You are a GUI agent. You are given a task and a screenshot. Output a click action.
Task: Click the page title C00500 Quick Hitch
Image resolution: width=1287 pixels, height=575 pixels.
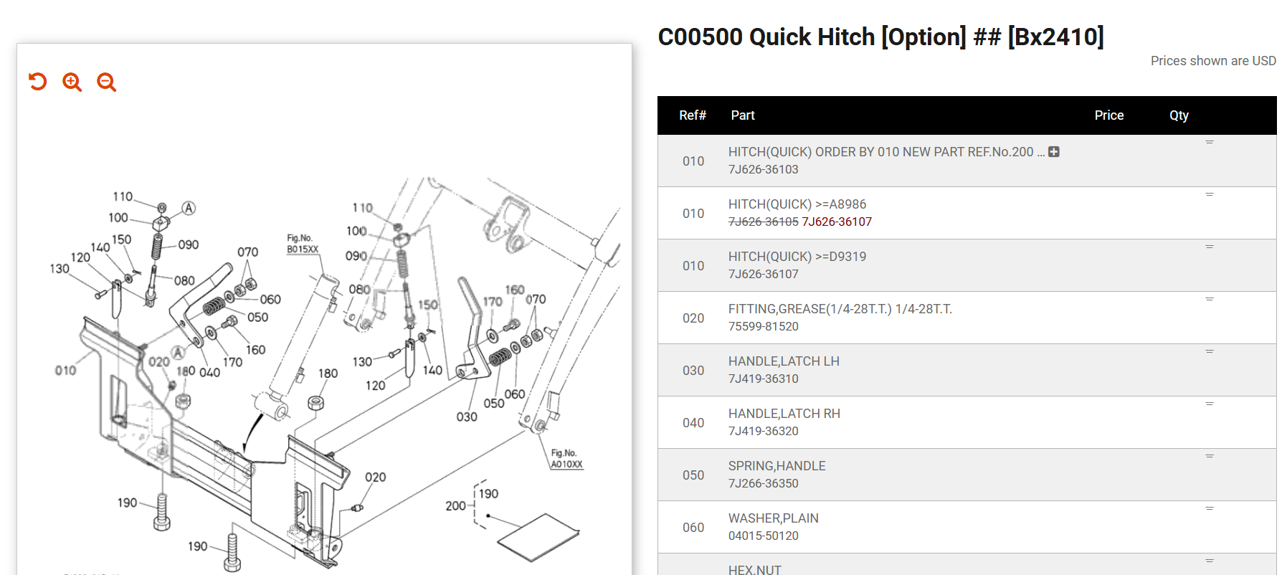[x=880, y=37]
